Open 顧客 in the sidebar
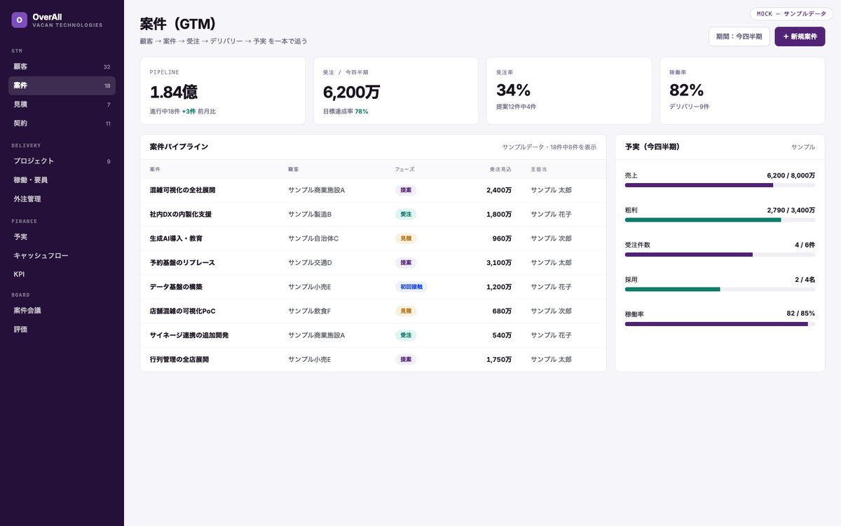Image resolution: width=841 pixels, height=526 pixels. point(62,67)
